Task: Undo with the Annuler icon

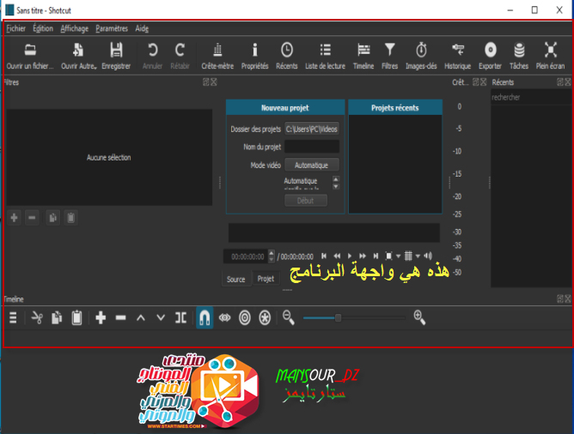Action: pos(152,56)
